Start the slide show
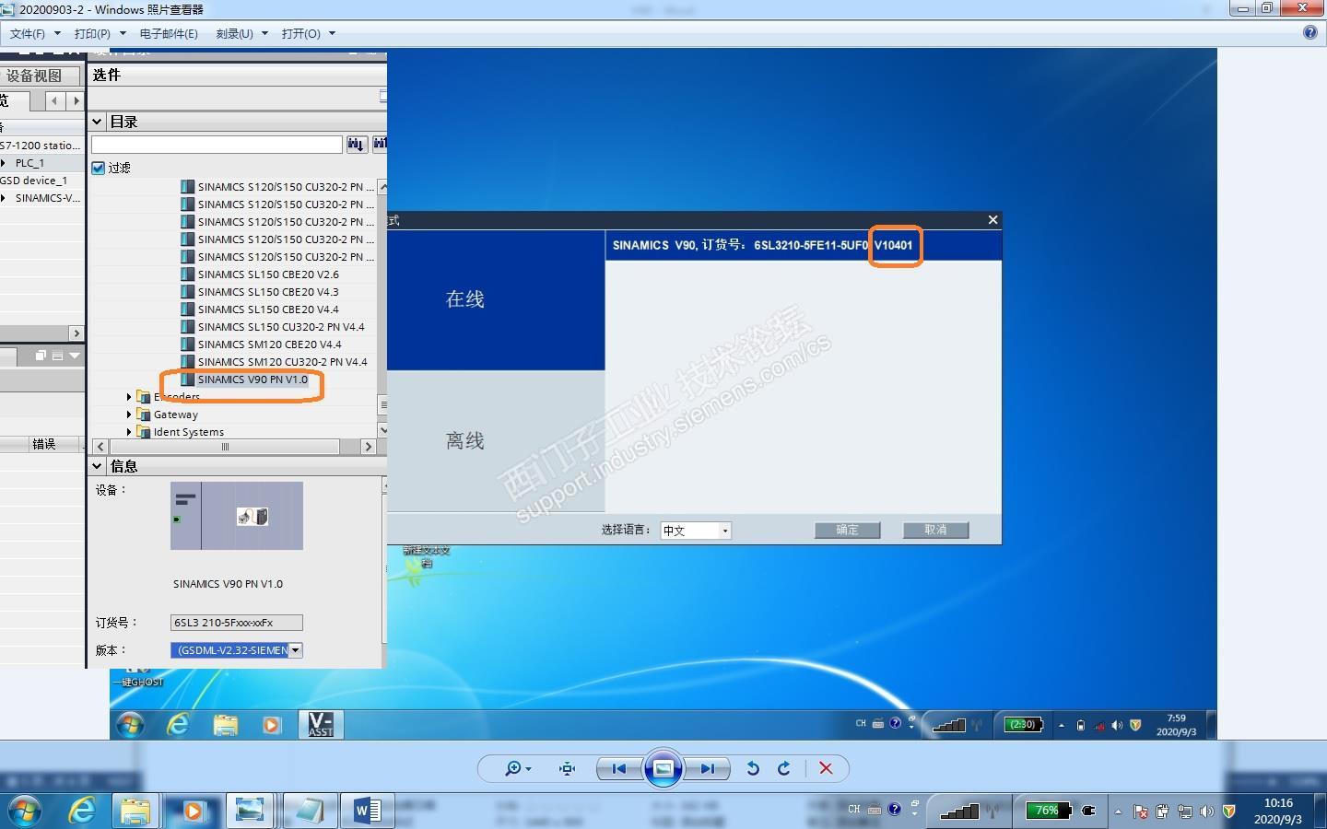This screenshot has height=829, width=1327. [x=663, y=768]
